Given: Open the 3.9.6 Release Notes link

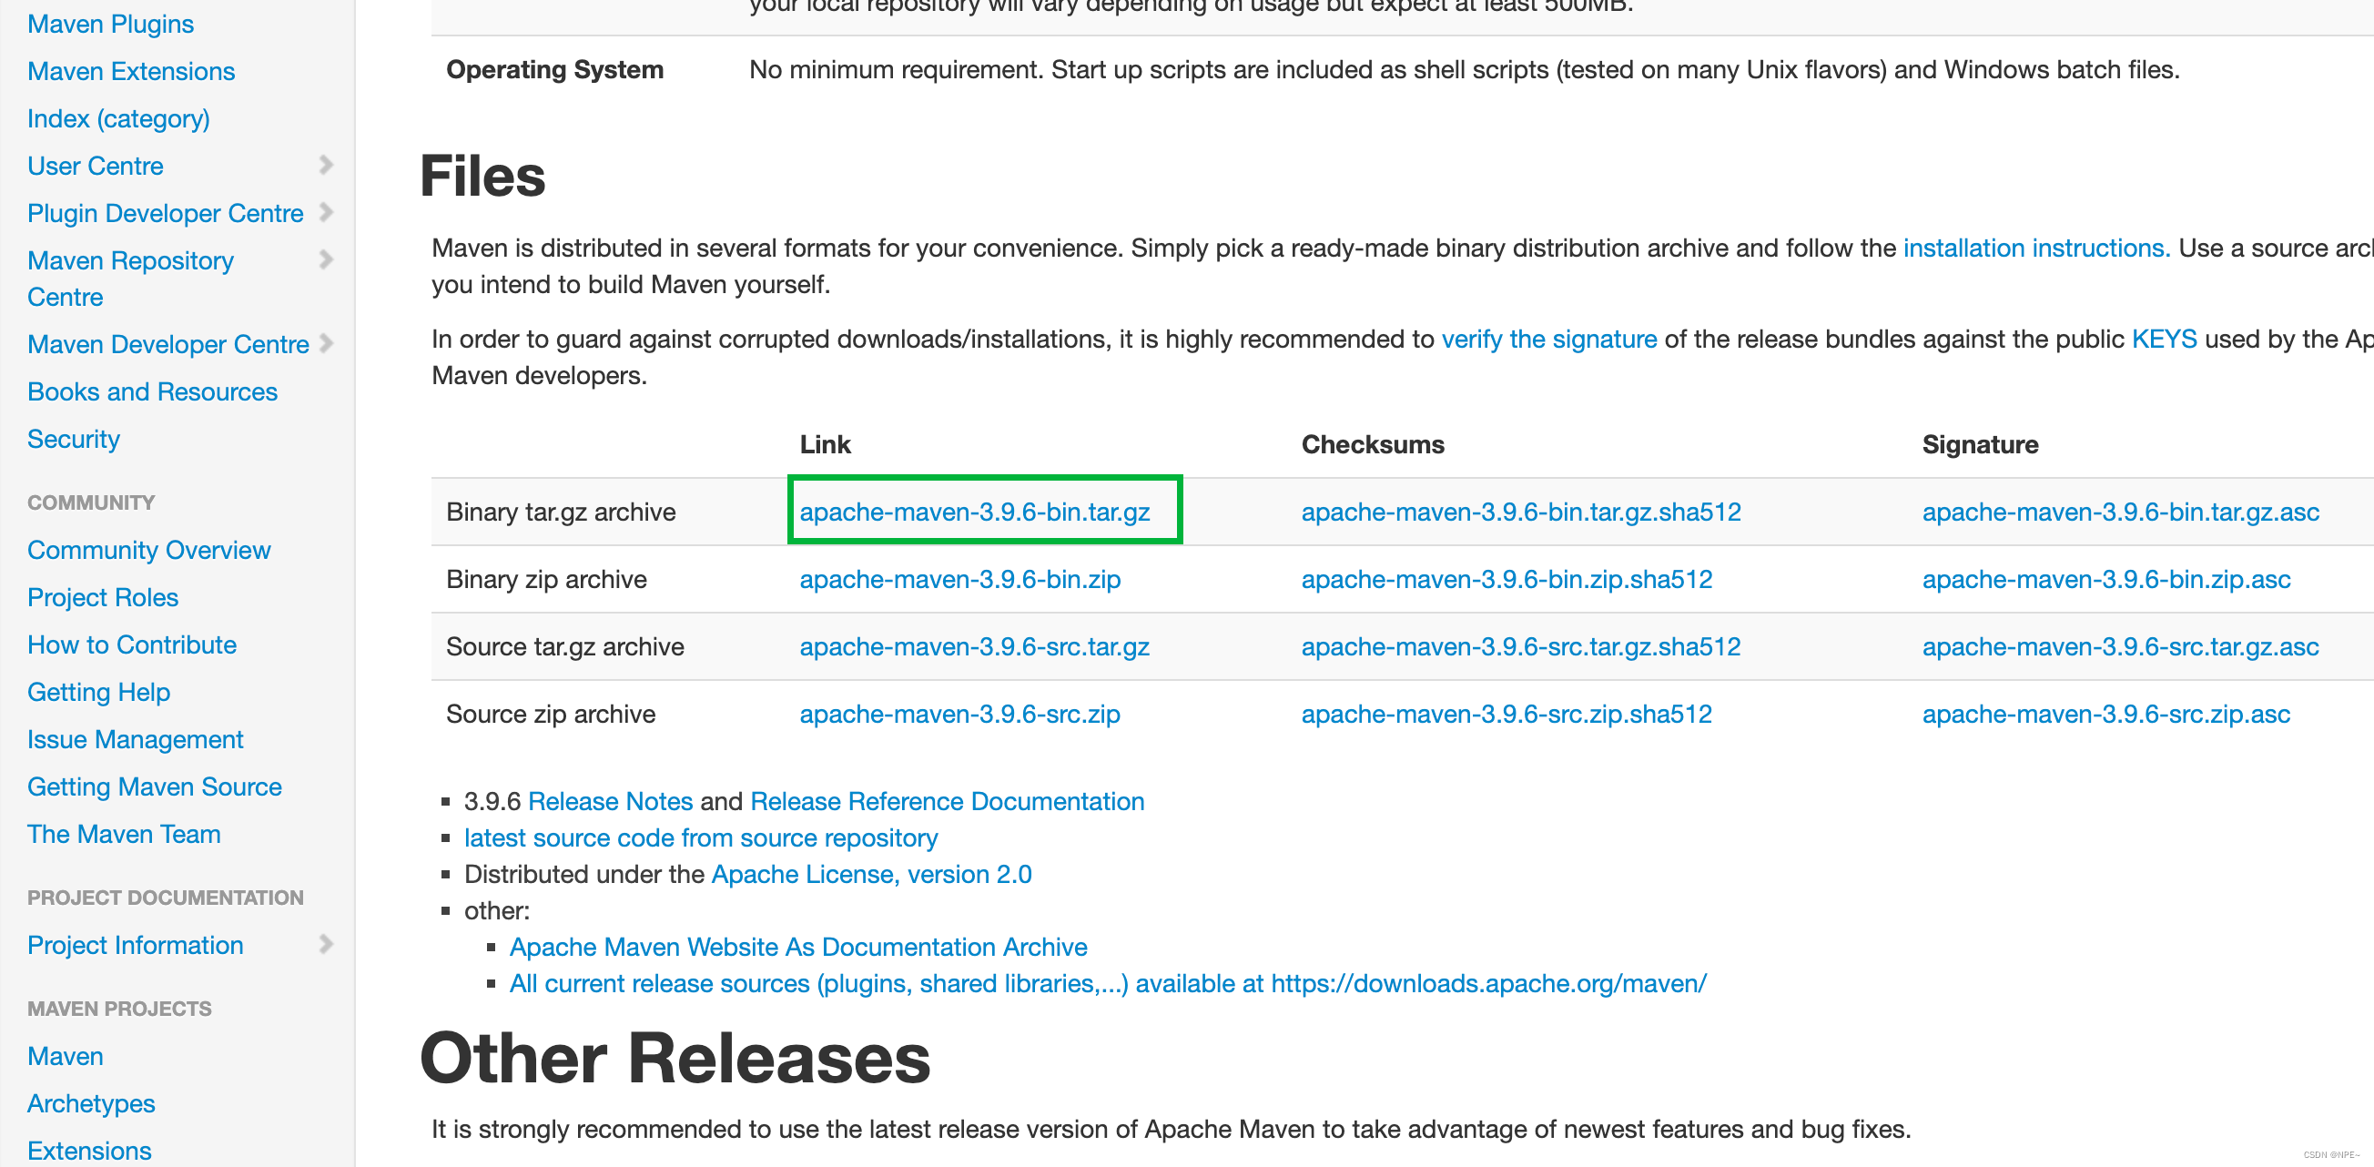Looking at the screenshot, I should coord(610,801).
